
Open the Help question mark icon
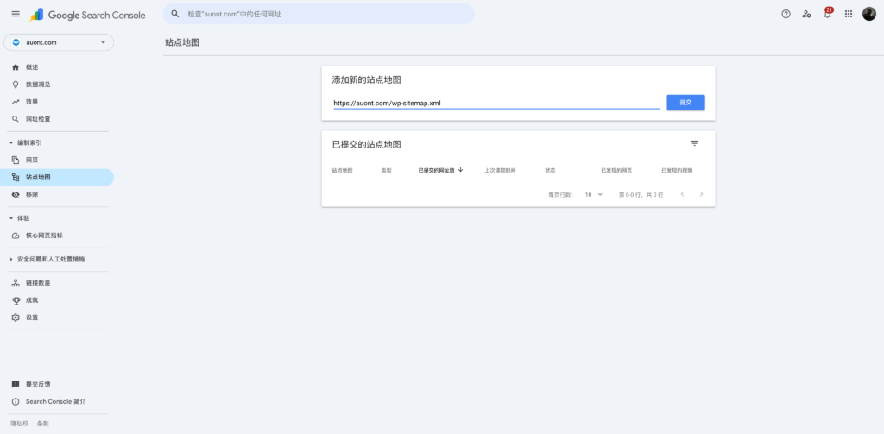(786, 14)
